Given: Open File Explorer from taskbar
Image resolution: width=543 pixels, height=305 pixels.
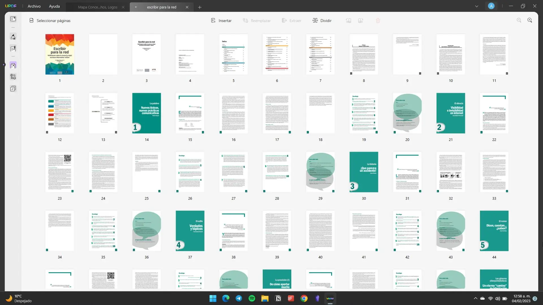Looking at the screenshot, I should click(265, 298).
